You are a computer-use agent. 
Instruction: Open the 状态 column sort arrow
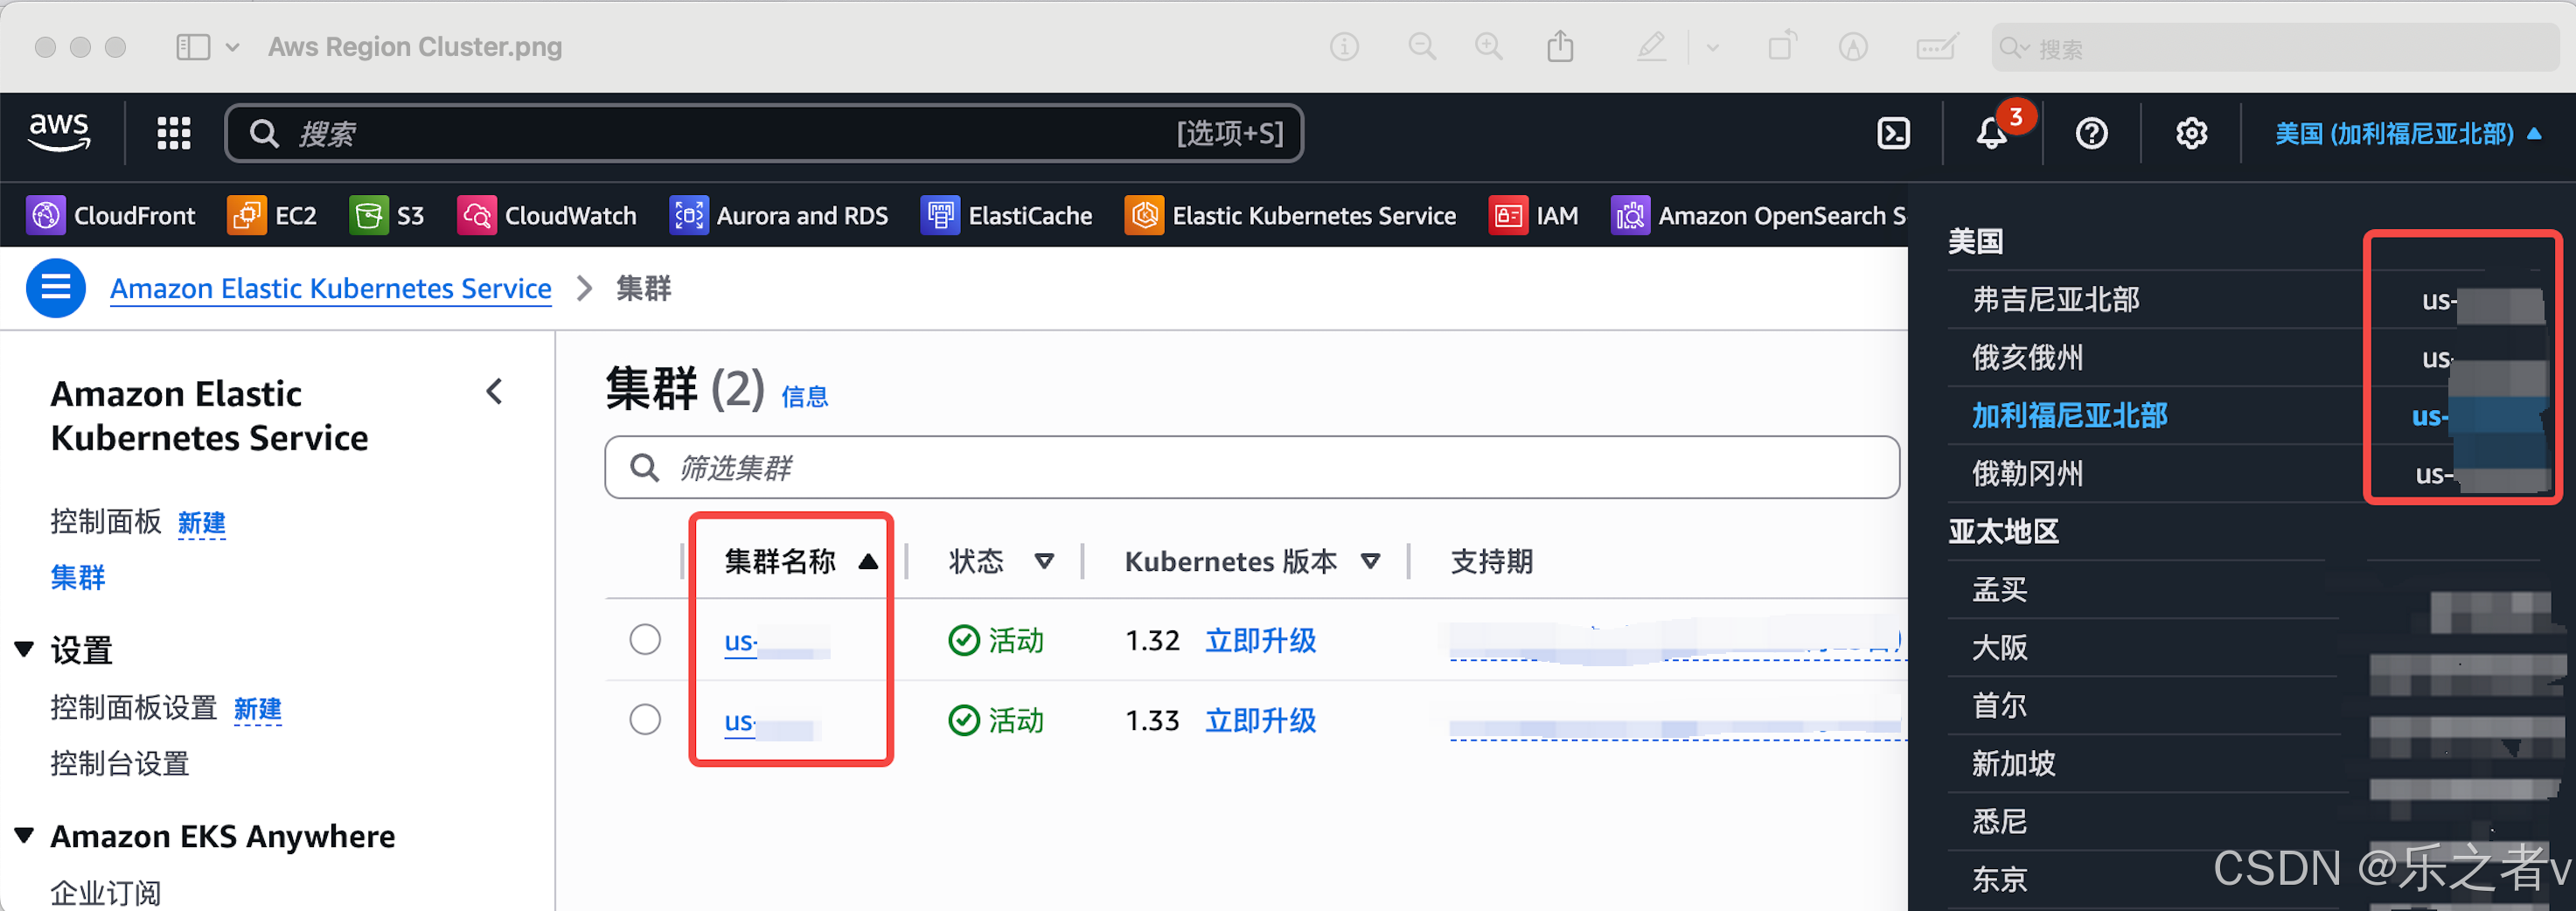[1044, 561]
